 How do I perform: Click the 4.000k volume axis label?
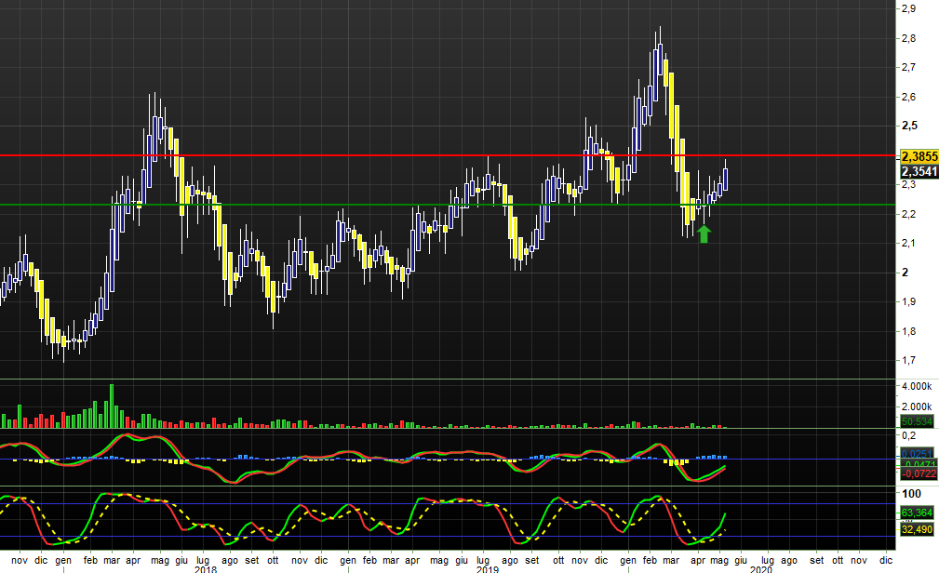(x=917, y=386)
